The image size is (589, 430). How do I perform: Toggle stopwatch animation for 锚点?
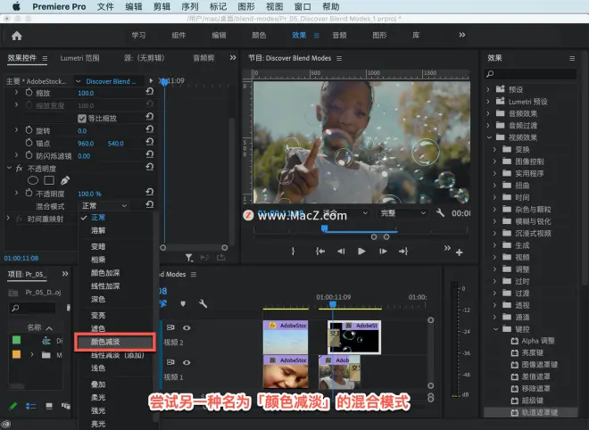29,143
